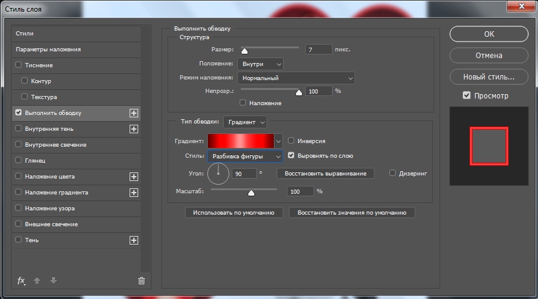Image resolution: width=538 pixels, height=299 pixels.
Task: Select Внешнее свечение row label
Action: 51,224
